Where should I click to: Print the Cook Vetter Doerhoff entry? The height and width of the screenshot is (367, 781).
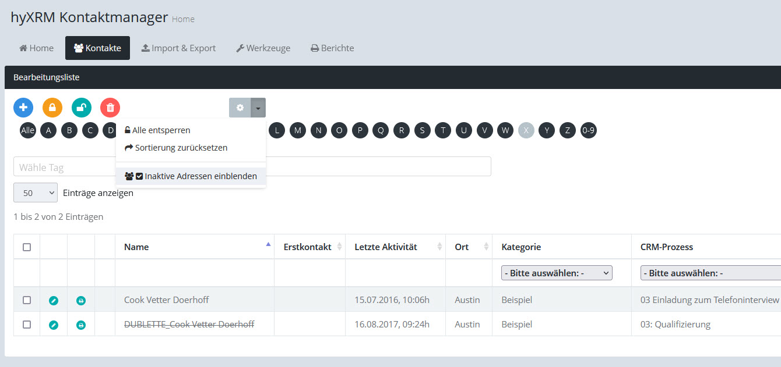click(x=81, y=300)
